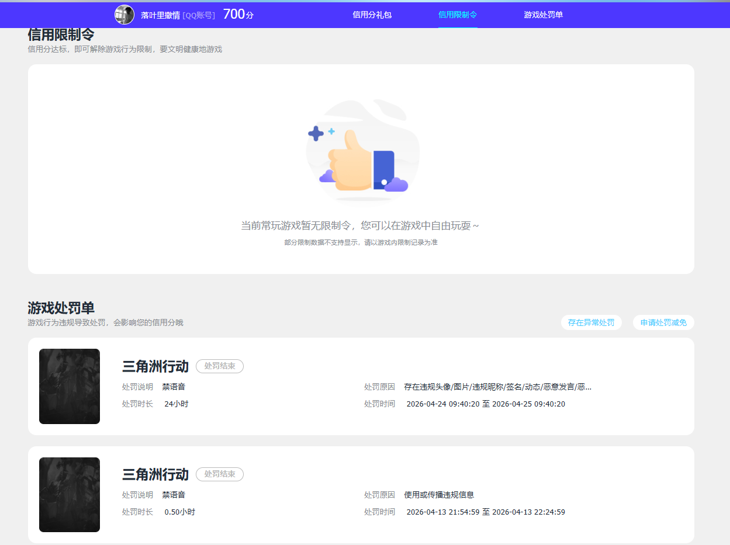The height and width of the screenshot is (545, 730).
Task: Click the 游戏处罚单 section heading
Action: point(61,308)
